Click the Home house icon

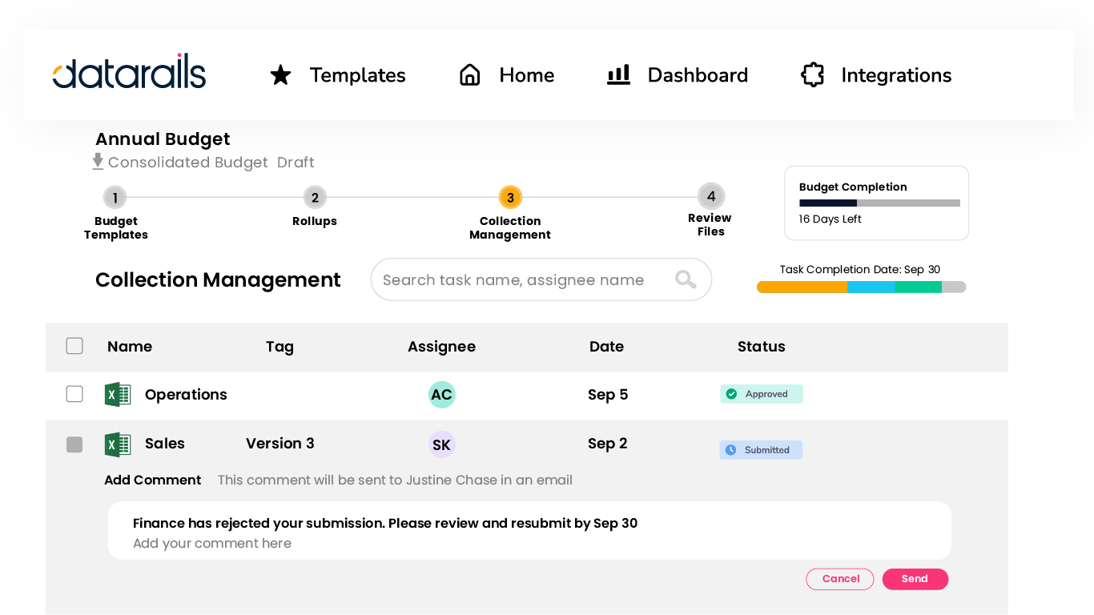[x=469, y=75]
